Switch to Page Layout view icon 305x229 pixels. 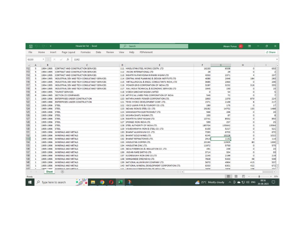236,176
